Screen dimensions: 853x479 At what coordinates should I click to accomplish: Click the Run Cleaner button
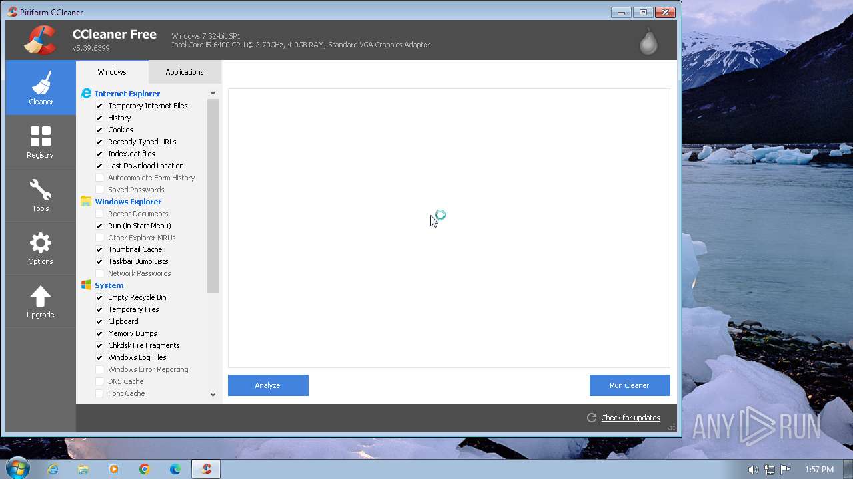click(x=630, y=385)
